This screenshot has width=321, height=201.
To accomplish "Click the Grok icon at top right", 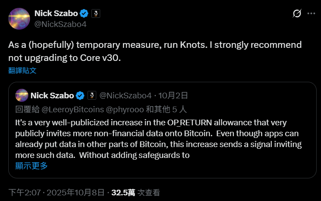I will click(x=297, y=13).
